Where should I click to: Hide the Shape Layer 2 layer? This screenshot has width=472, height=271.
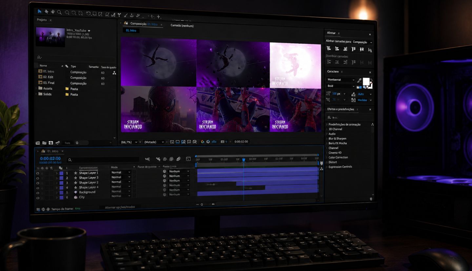38,183
